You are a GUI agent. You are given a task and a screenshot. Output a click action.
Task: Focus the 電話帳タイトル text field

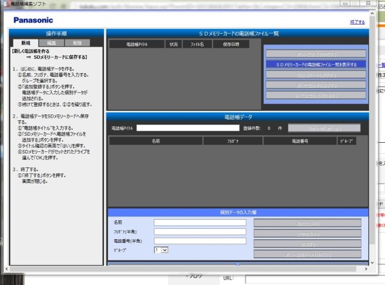(x=188, y=128)
